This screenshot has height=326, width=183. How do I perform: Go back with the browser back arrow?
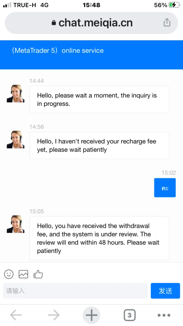coord(16,315)
